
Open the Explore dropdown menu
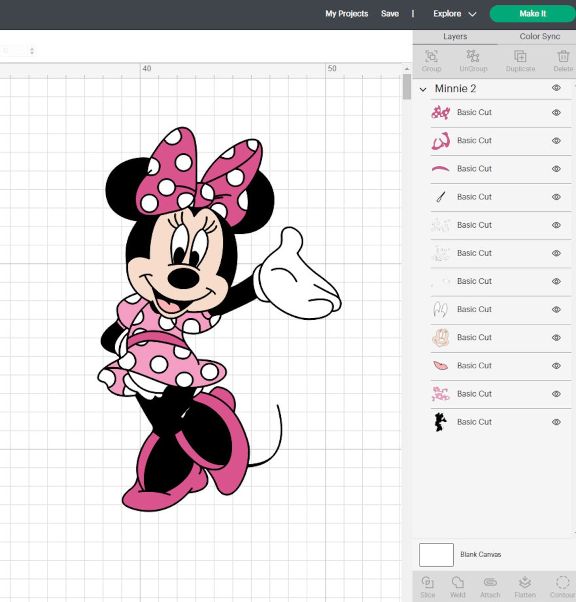(453, 14)
